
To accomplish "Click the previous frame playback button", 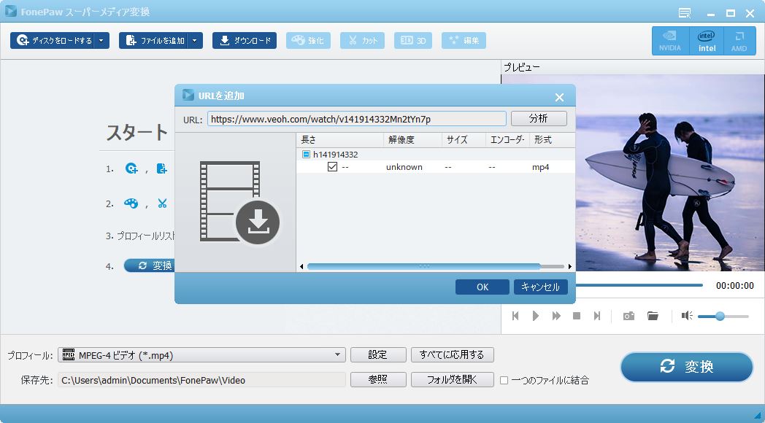I will [x=515, y=316].
